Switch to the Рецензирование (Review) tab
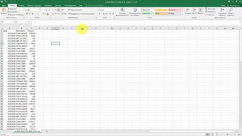Screen dimensions: 242x136 [x=70, y=6]
